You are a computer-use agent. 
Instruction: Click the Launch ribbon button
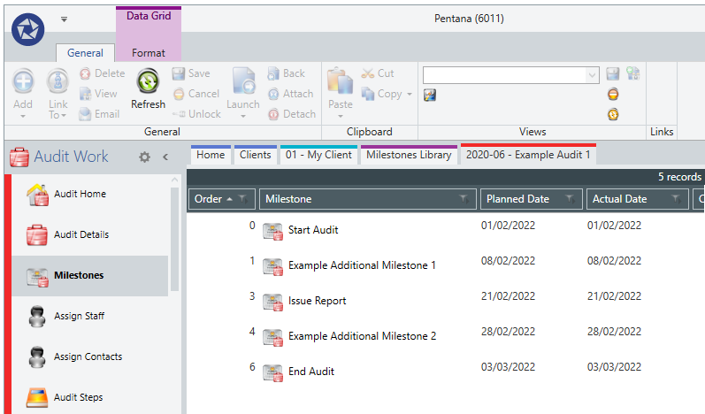pos(242,89)
